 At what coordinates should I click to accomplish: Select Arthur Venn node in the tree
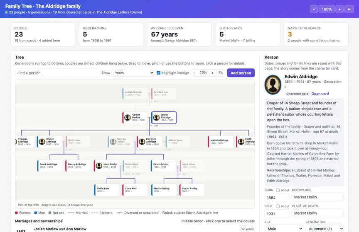178,142
